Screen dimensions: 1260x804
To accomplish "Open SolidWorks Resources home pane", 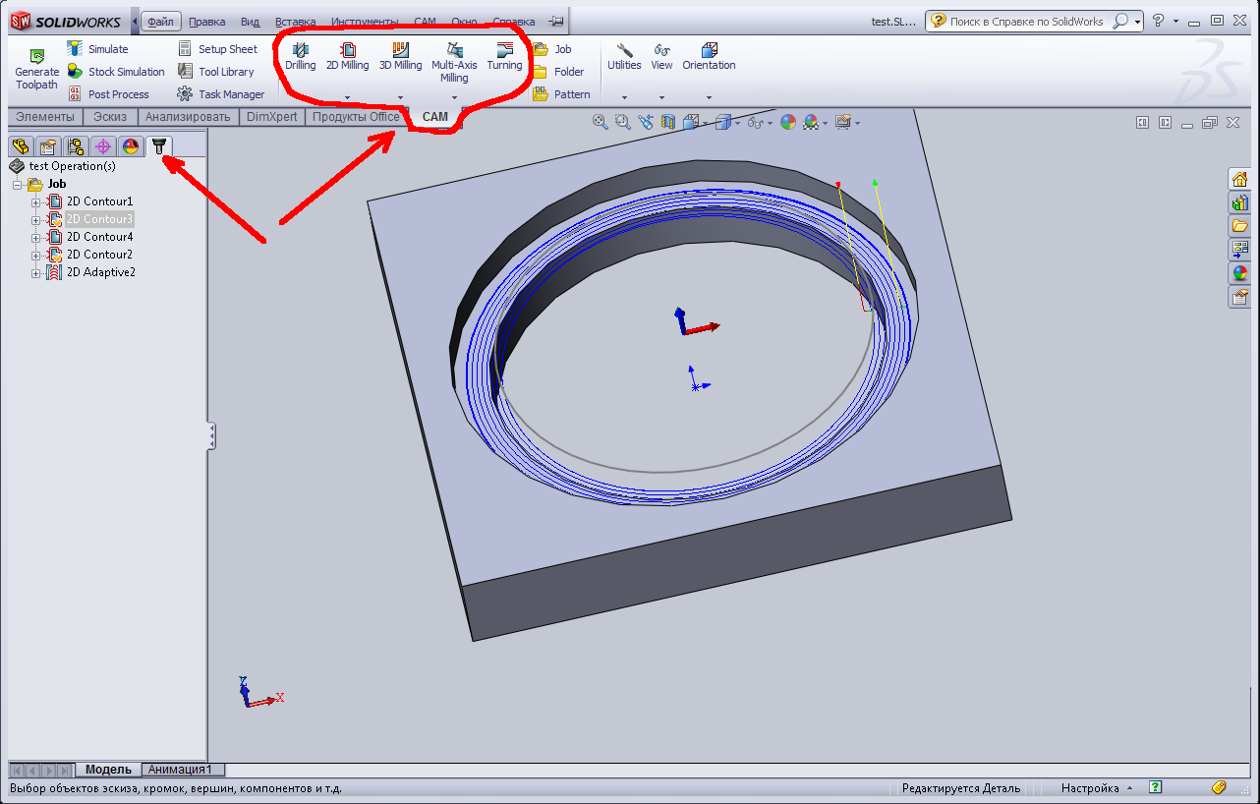I will [1239, 179].
